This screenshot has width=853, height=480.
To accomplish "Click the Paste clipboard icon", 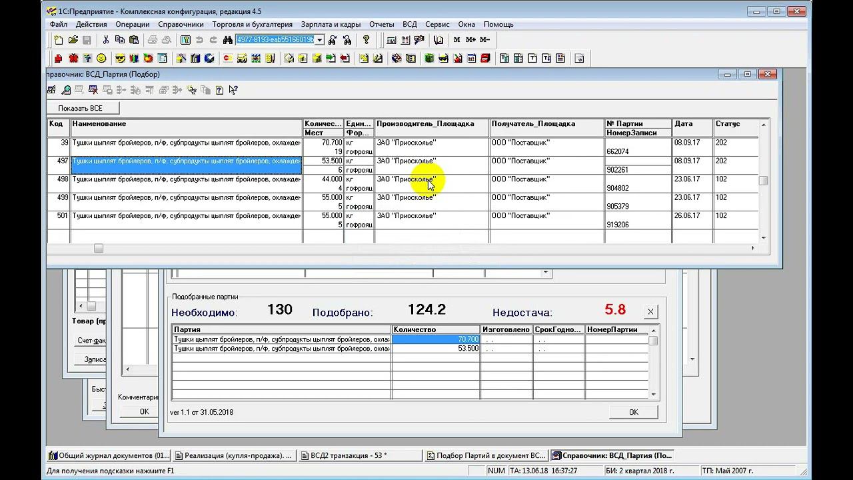I will pyautogui.click(x=134, y=40).
